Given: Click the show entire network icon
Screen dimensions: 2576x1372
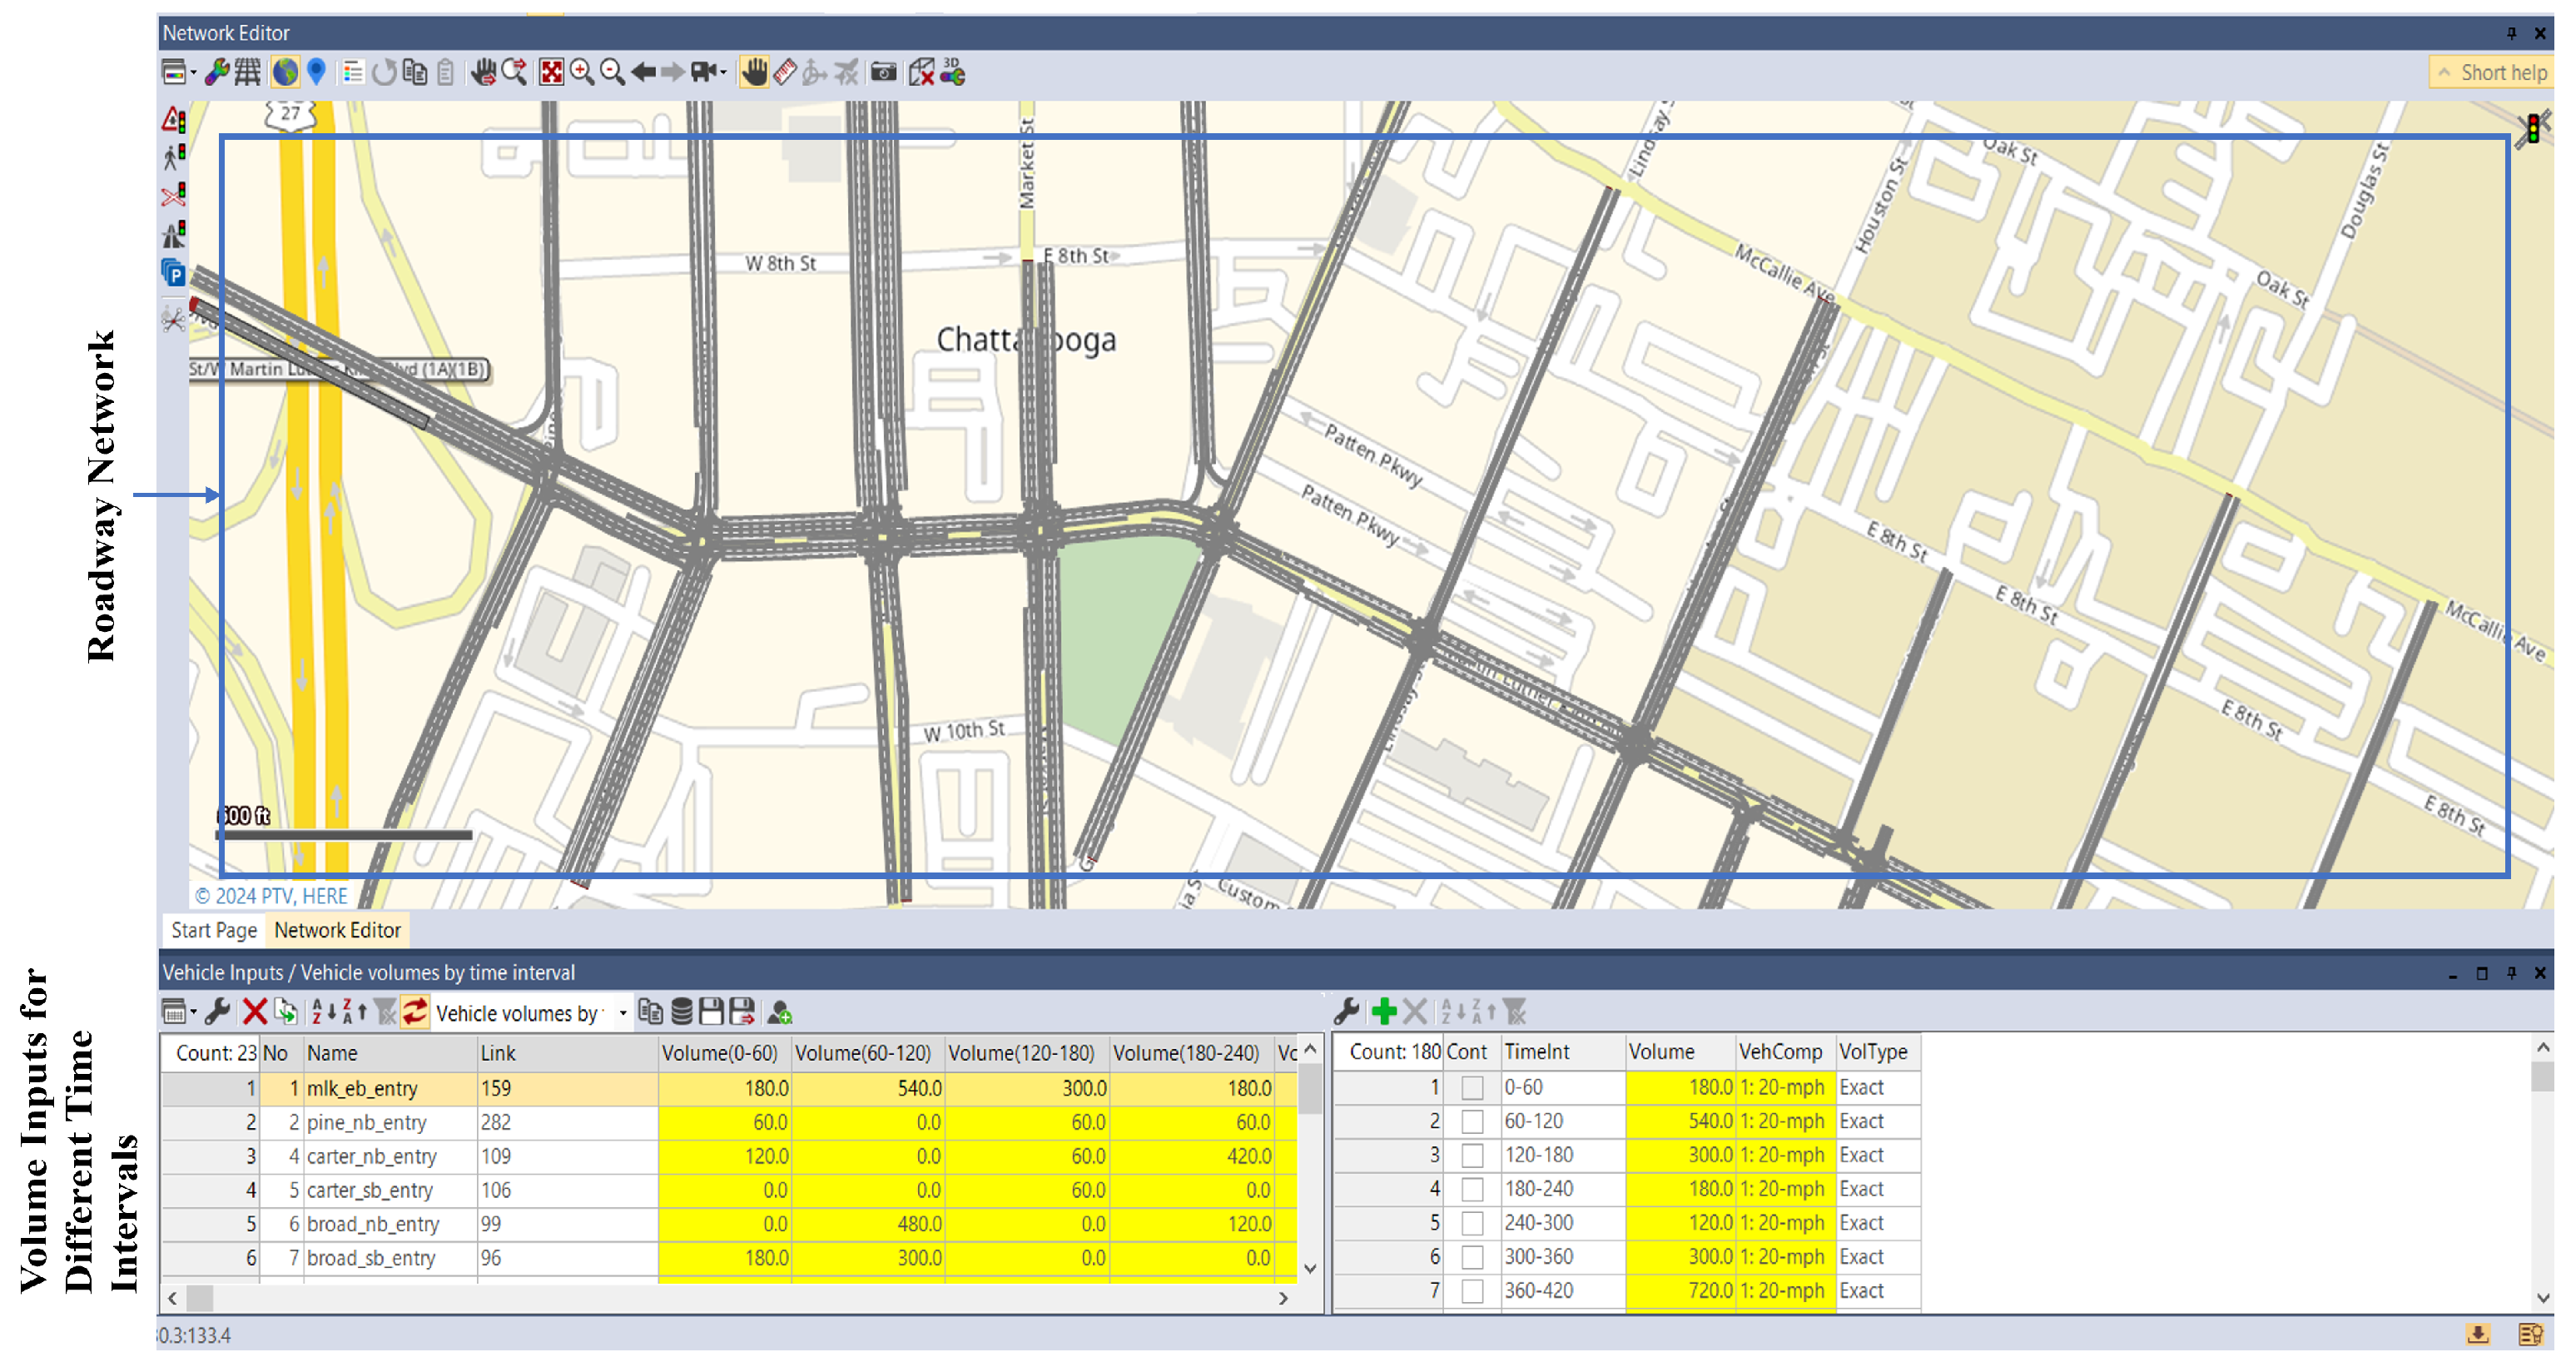Looking at the screenshot, I should (x=551, y=72).
